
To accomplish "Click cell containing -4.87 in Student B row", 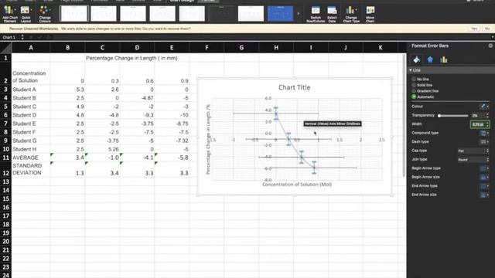I will tap(137, 98).
